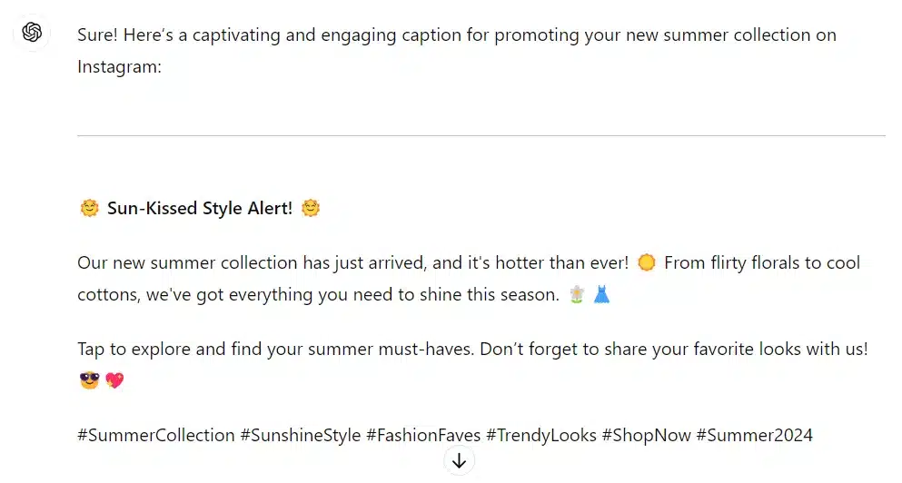902x483 pixels.
Task: Click the flower emoji after "this season."
Action: point(576,295)
